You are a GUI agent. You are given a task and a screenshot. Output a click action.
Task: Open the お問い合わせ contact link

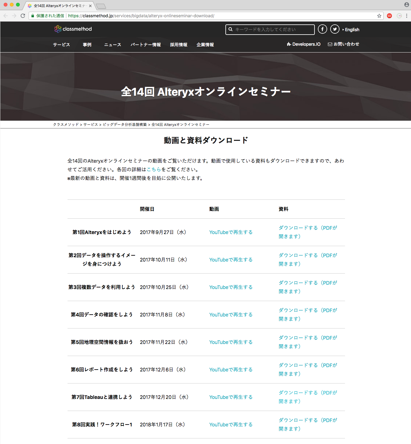(343, 44)
